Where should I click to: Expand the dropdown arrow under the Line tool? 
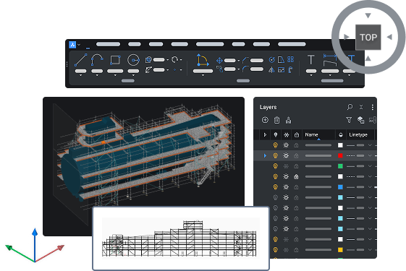pyautogui.click(x=80, y=75)
